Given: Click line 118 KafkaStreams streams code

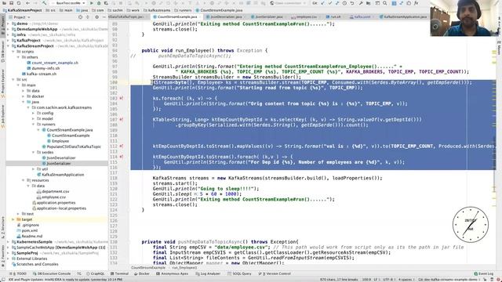Looking at the screenshot, I should pyautogui.click(x=267, y=178).
